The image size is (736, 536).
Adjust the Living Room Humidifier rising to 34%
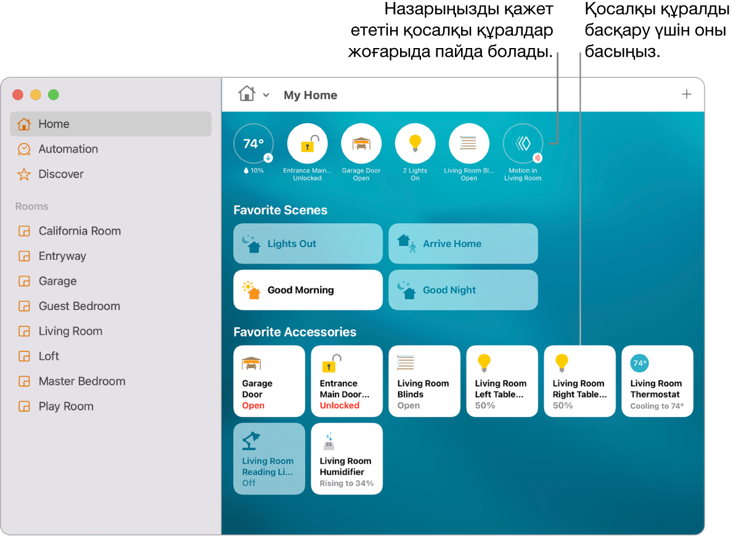pyautogui.click(x=346, y=458)
